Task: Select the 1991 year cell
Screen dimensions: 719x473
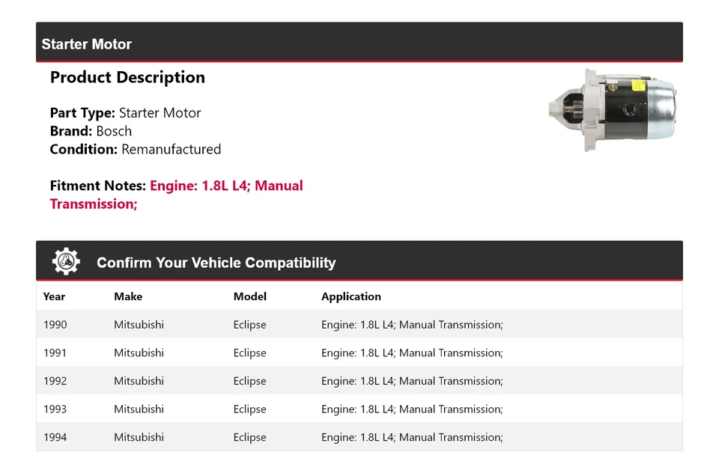Action: click(x=55, y=353)
